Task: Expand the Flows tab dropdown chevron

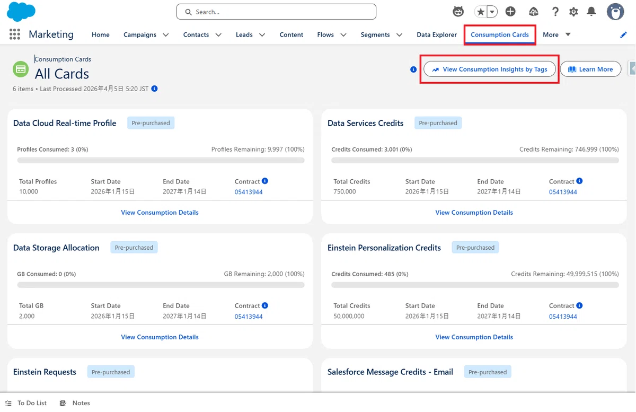Action: point(343,35)
